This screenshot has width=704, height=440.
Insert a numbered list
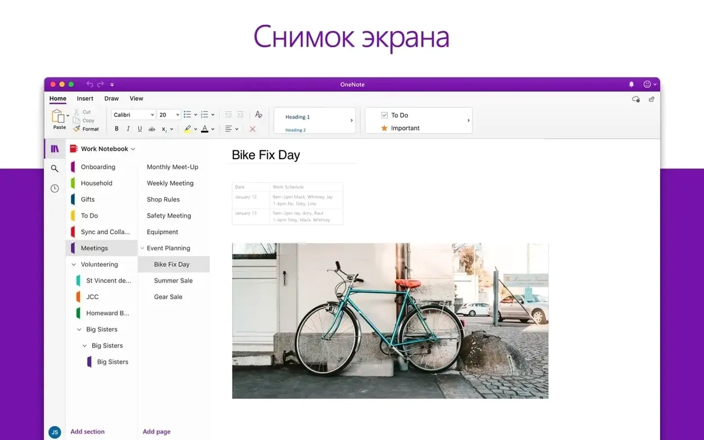pyautogui.click(x=204, y=115)
